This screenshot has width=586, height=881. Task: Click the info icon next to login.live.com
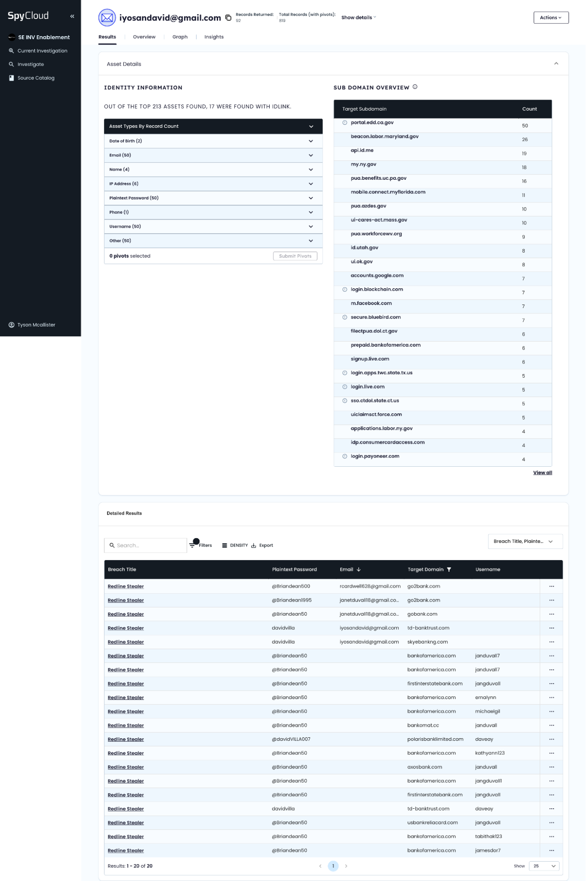[345, 387]
